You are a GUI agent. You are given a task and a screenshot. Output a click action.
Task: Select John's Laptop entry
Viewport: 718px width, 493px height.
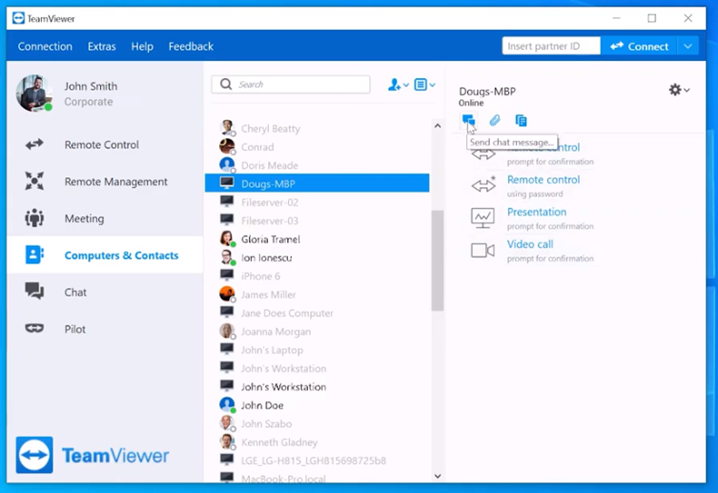[317, 350]
